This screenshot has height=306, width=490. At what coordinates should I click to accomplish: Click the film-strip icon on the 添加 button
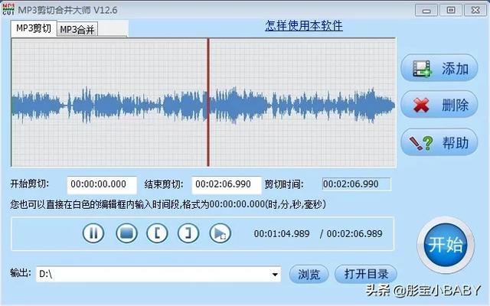point(422,69)
